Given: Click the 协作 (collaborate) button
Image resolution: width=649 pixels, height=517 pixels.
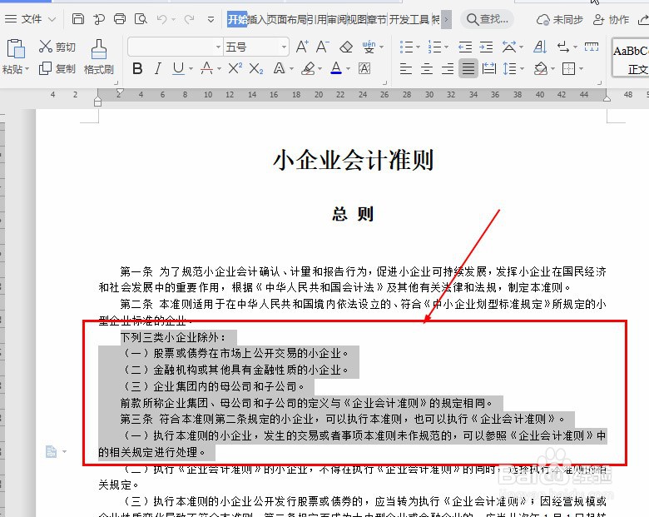Looking at the screenshot, I should pyautogui.click(x=612, y=19).
